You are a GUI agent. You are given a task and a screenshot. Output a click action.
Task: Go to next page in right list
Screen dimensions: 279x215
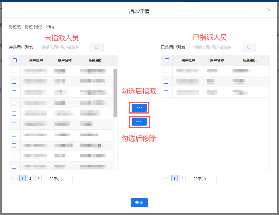click(182, 178)
